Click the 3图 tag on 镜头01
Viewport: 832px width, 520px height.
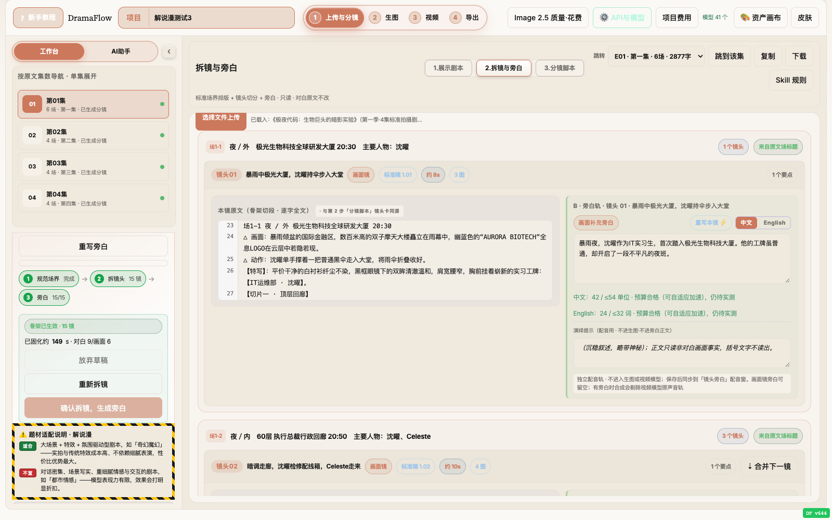(459, 175)
